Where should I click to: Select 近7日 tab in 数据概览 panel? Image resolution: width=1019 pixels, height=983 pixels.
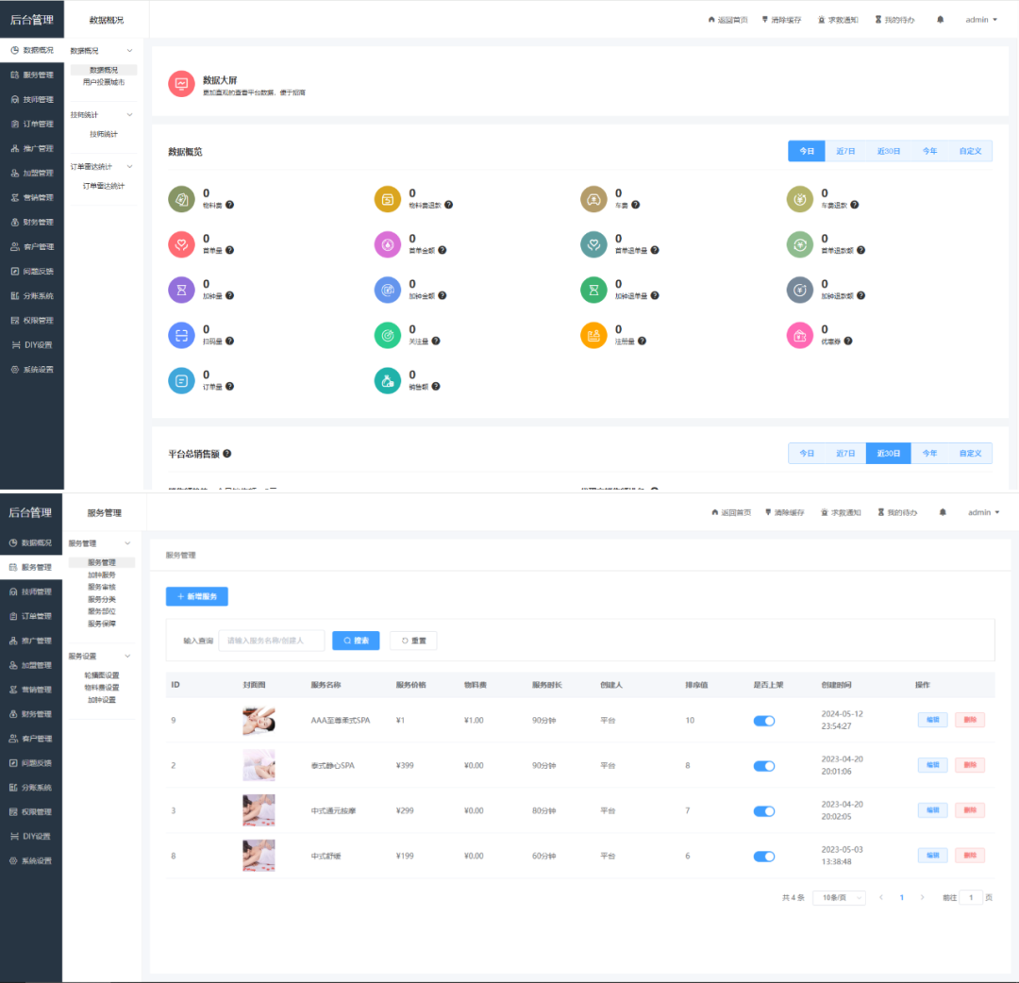click(x=845, y=151)
